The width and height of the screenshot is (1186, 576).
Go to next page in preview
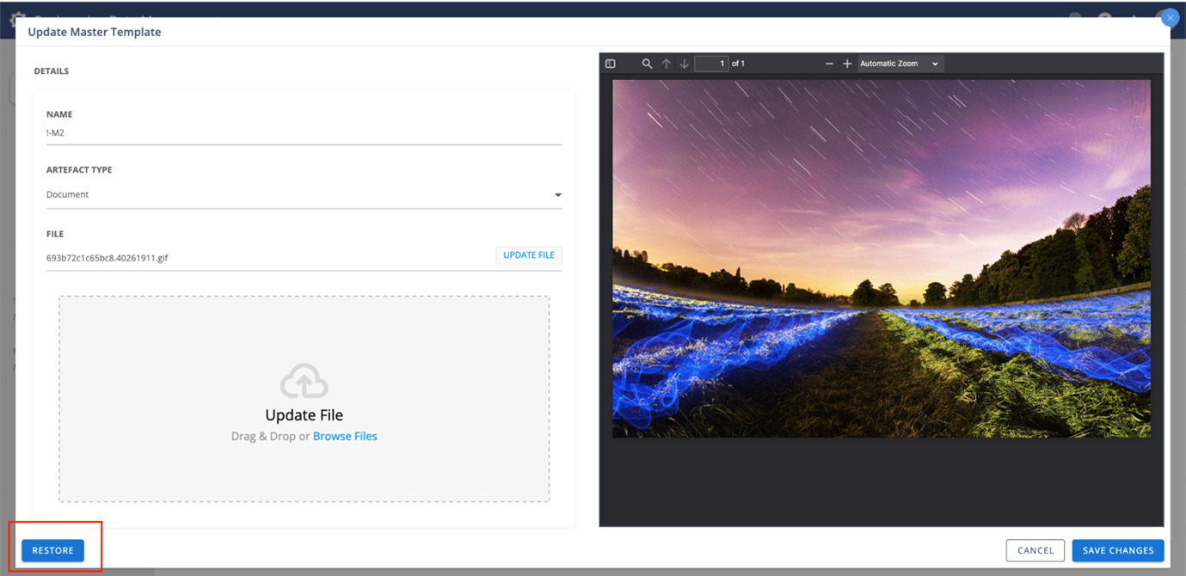[685, 64]
